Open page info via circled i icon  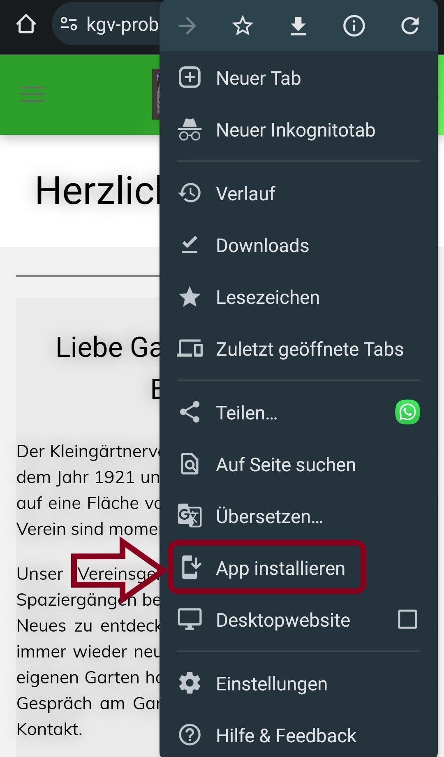(354, 26)
